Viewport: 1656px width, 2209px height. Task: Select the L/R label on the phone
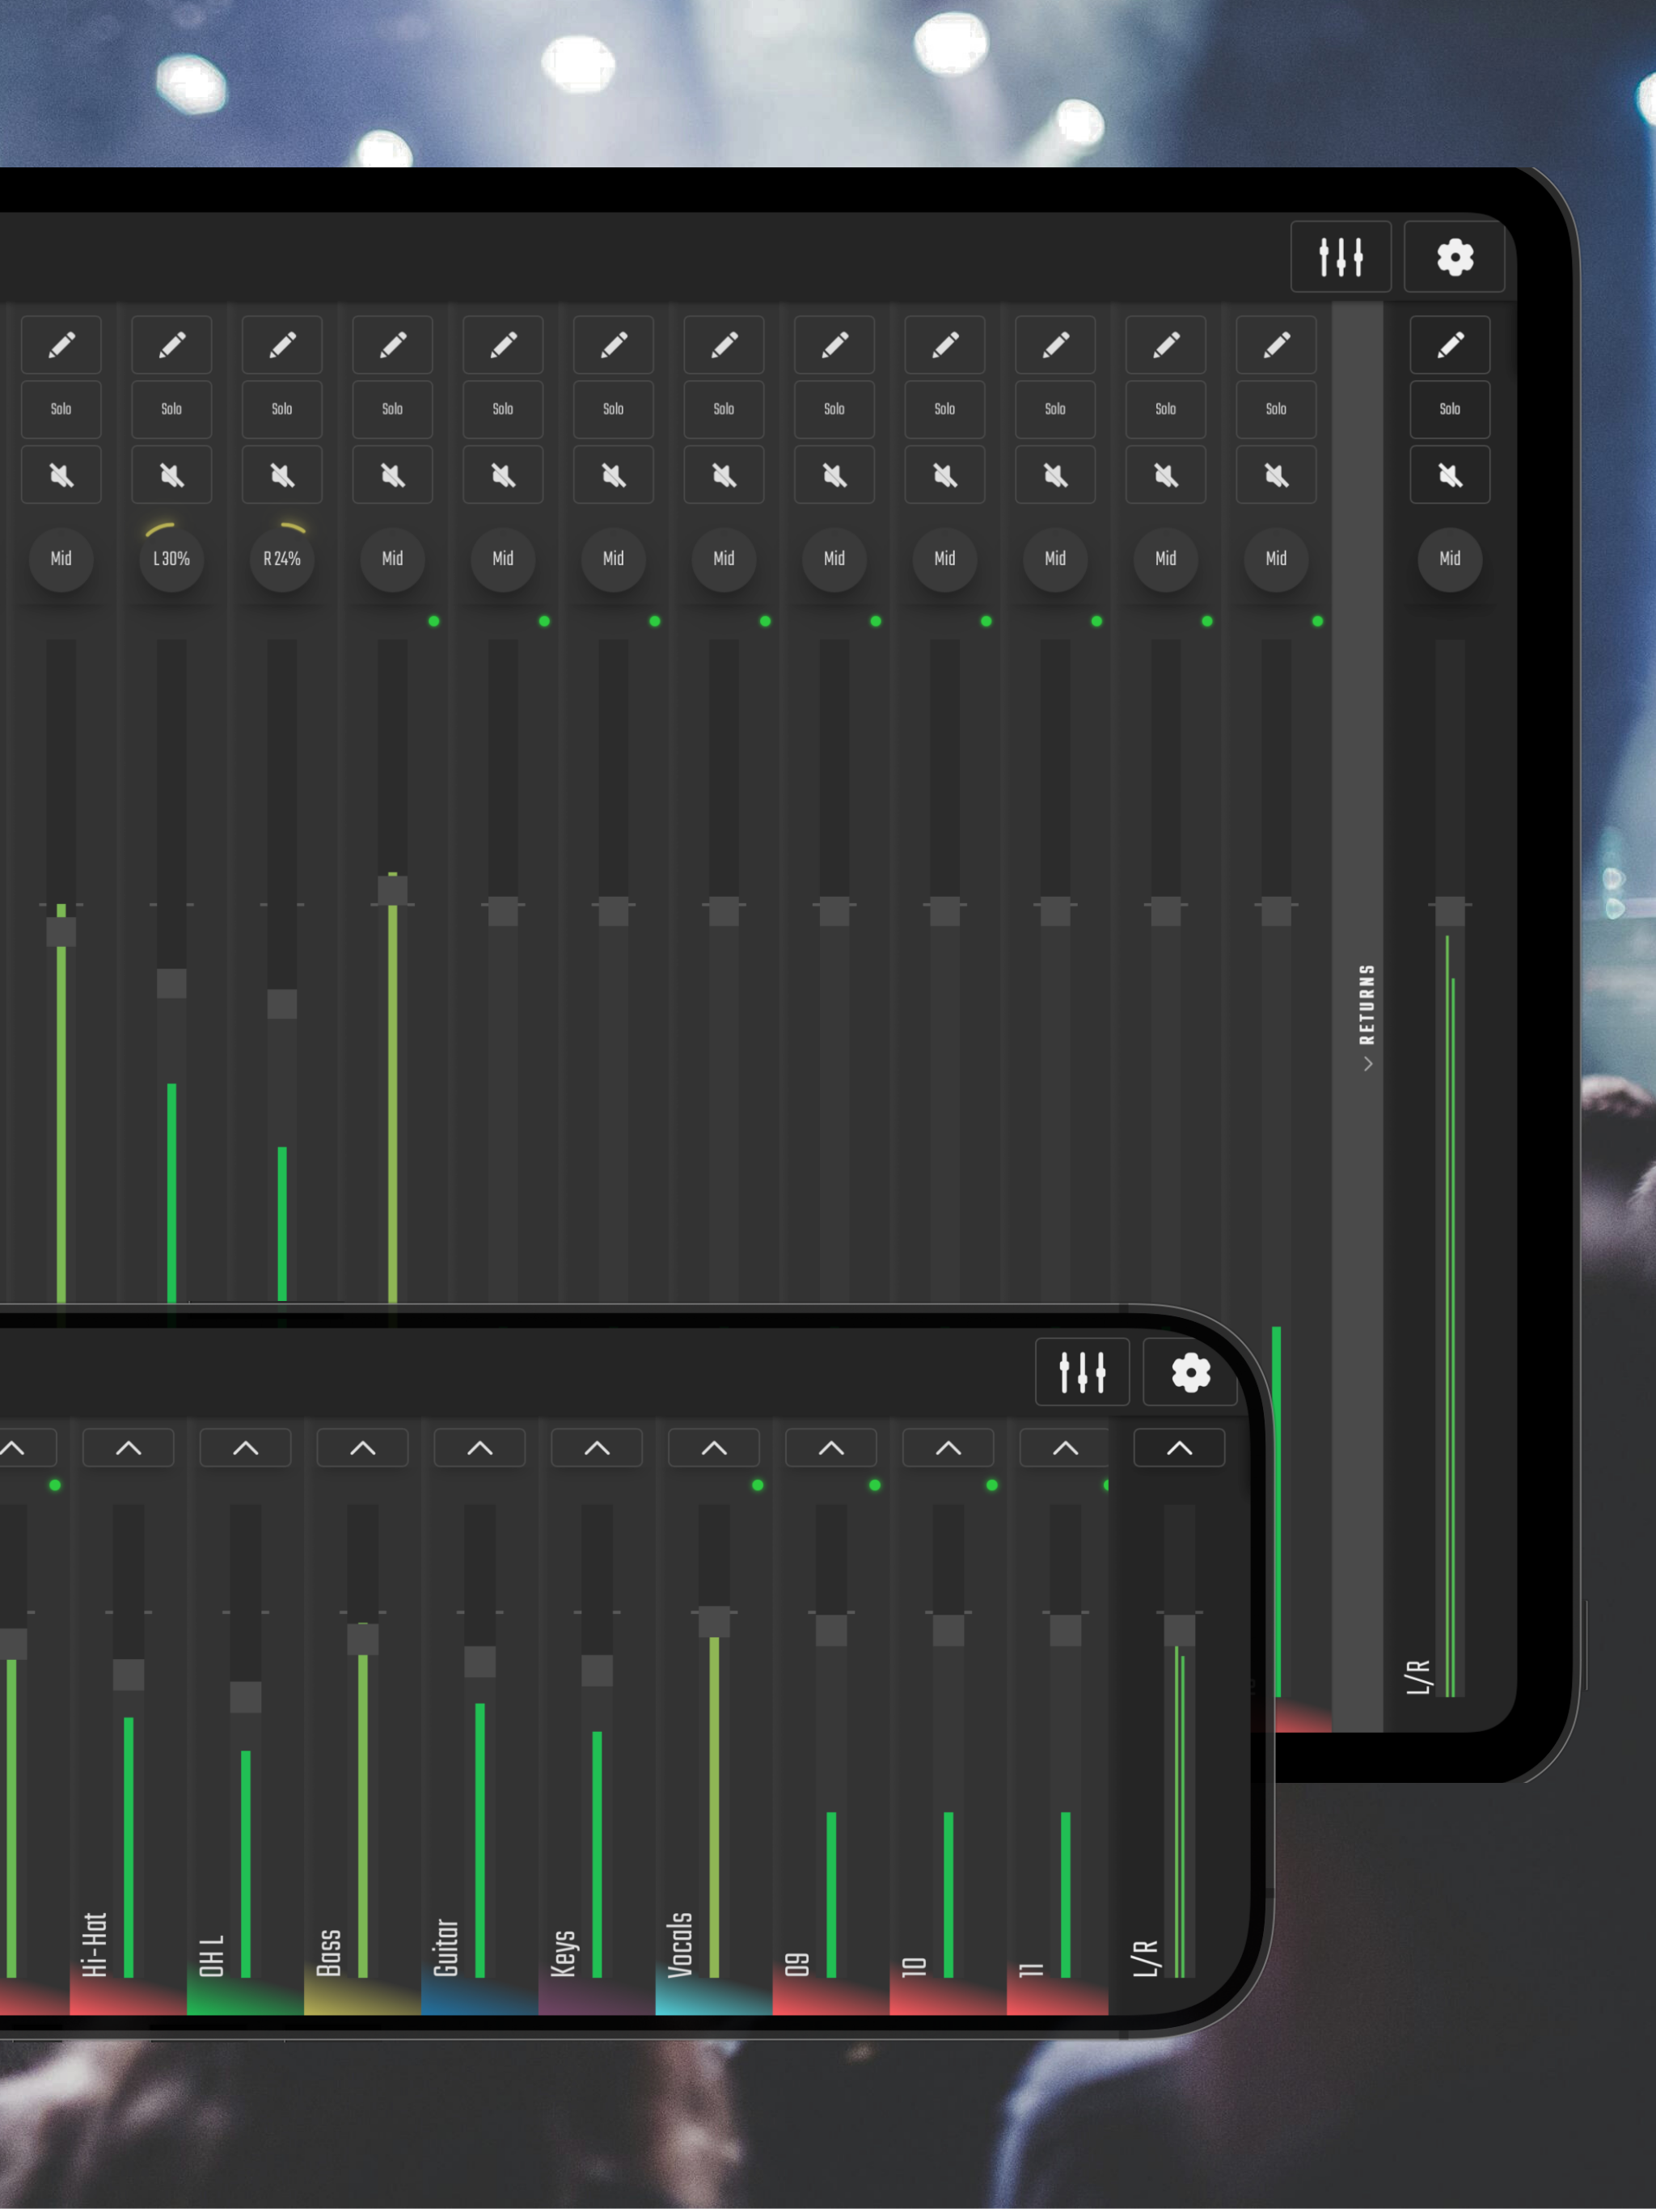1146,1958
